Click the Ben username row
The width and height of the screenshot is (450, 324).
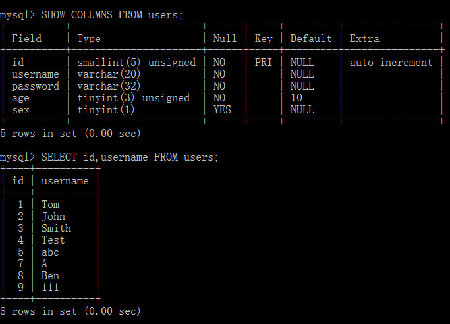click(50, 275)
